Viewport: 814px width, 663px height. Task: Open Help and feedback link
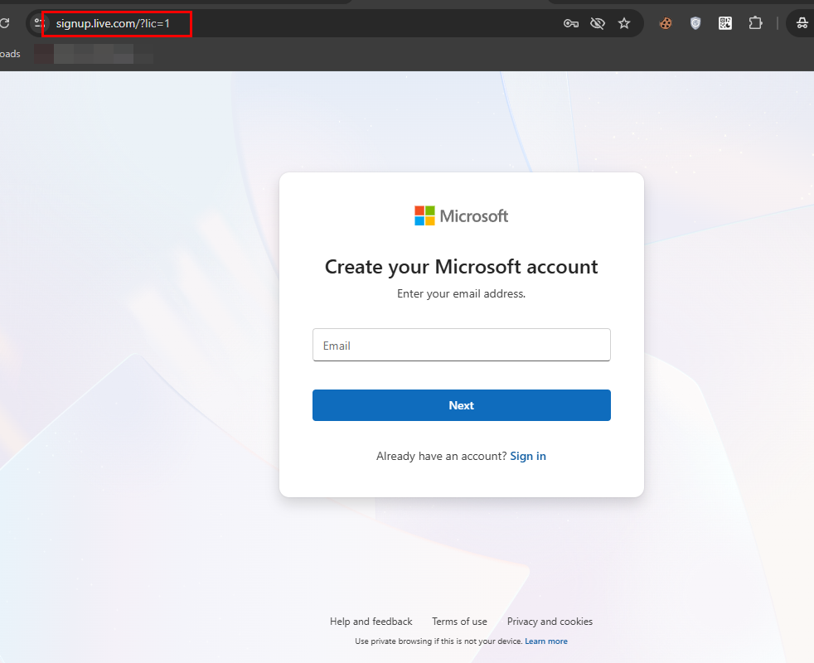pyautogui.click(x=371, y=622)
